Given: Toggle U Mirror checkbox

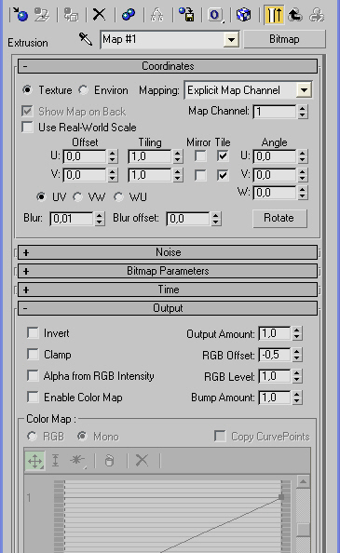Looking at the screenshot, I should coord(200,155).
